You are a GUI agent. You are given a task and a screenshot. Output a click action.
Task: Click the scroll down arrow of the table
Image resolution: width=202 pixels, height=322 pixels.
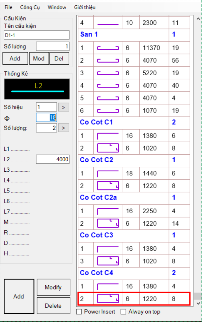coord(198,303)
